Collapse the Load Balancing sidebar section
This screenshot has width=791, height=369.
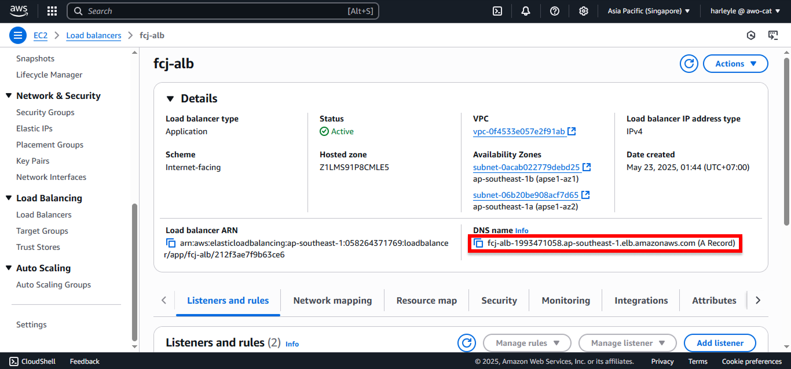pyautogui.click(x=9, y=198)
